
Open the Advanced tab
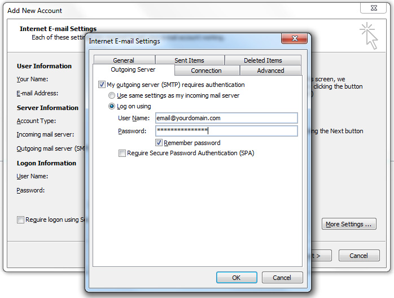[x=270, y=71]
